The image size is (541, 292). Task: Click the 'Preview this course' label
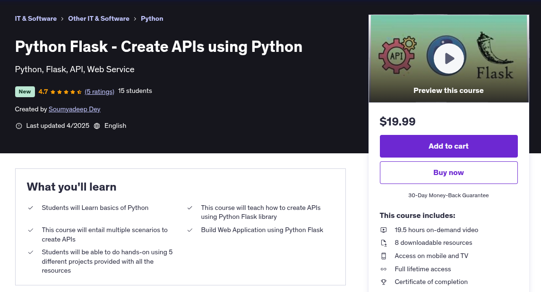(x=448, y=91)
